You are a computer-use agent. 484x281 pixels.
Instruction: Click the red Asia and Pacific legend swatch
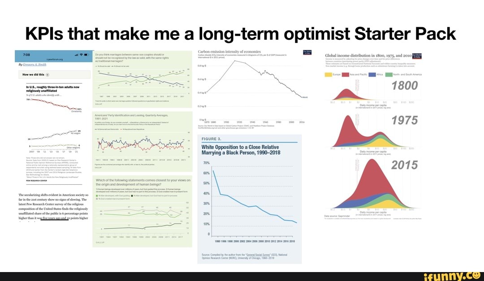346,74
